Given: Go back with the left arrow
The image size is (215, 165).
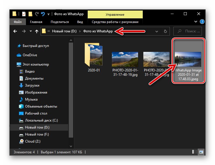Looking at the screenshot, I should pyautogui.click(x=15, y=31).
